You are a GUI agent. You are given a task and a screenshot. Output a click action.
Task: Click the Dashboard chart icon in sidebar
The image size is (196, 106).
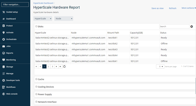4,19
